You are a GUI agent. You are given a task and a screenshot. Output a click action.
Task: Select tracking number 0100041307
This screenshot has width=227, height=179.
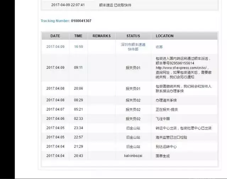(81, 21)
